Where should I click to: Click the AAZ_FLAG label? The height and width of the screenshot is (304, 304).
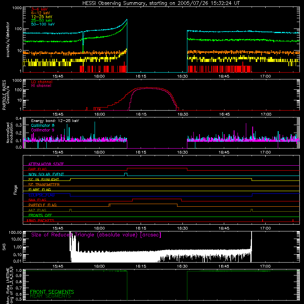[x=37, y=210]
